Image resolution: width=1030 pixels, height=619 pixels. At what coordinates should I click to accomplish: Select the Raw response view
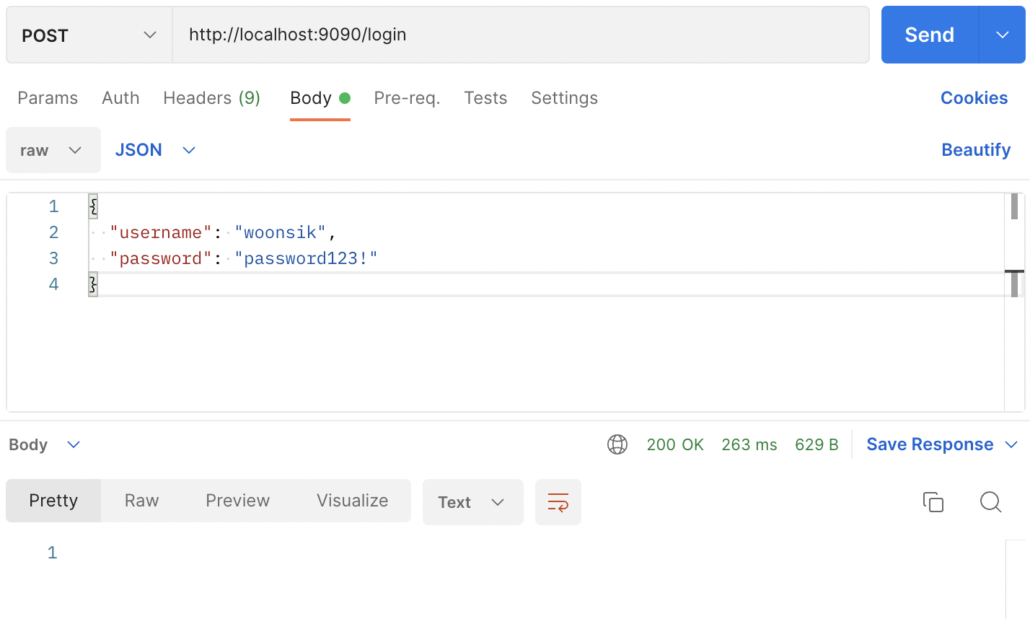(x=141, y=501)
